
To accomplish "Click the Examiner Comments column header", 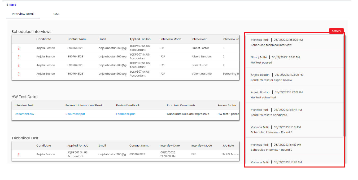I will (181, 105).
